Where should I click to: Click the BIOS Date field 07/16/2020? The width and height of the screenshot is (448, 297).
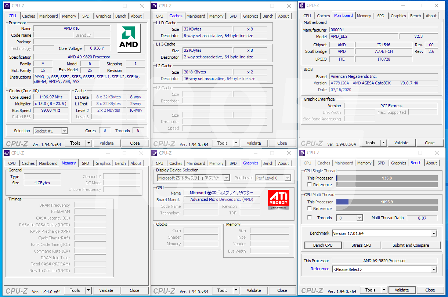tap(383, 90)
